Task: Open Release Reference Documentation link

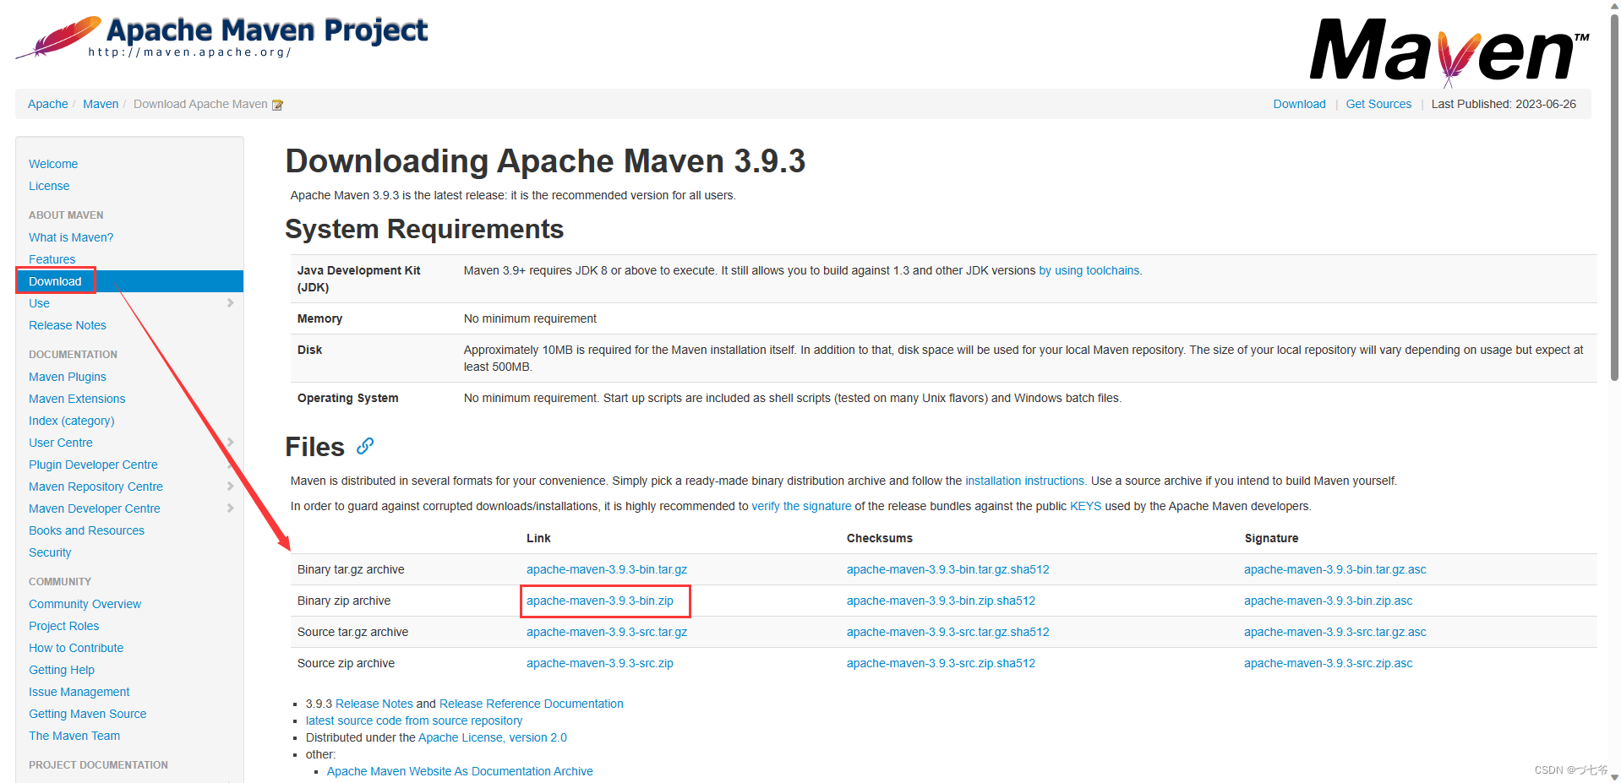Action: [532, 704]
